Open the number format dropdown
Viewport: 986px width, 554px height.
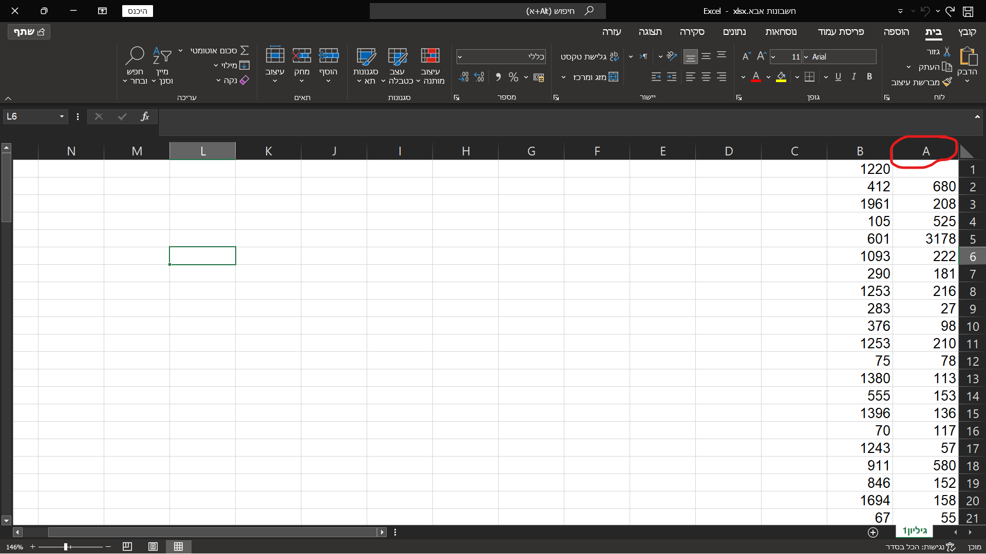point(460,57)
